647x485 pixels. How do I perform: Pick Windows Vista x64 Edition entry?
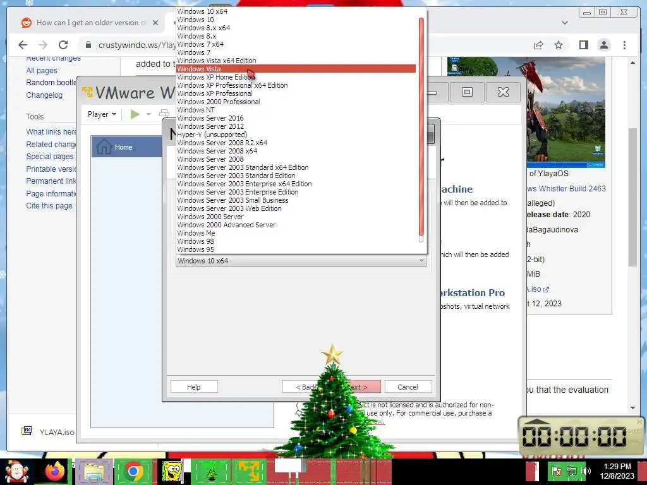(296, 61)
